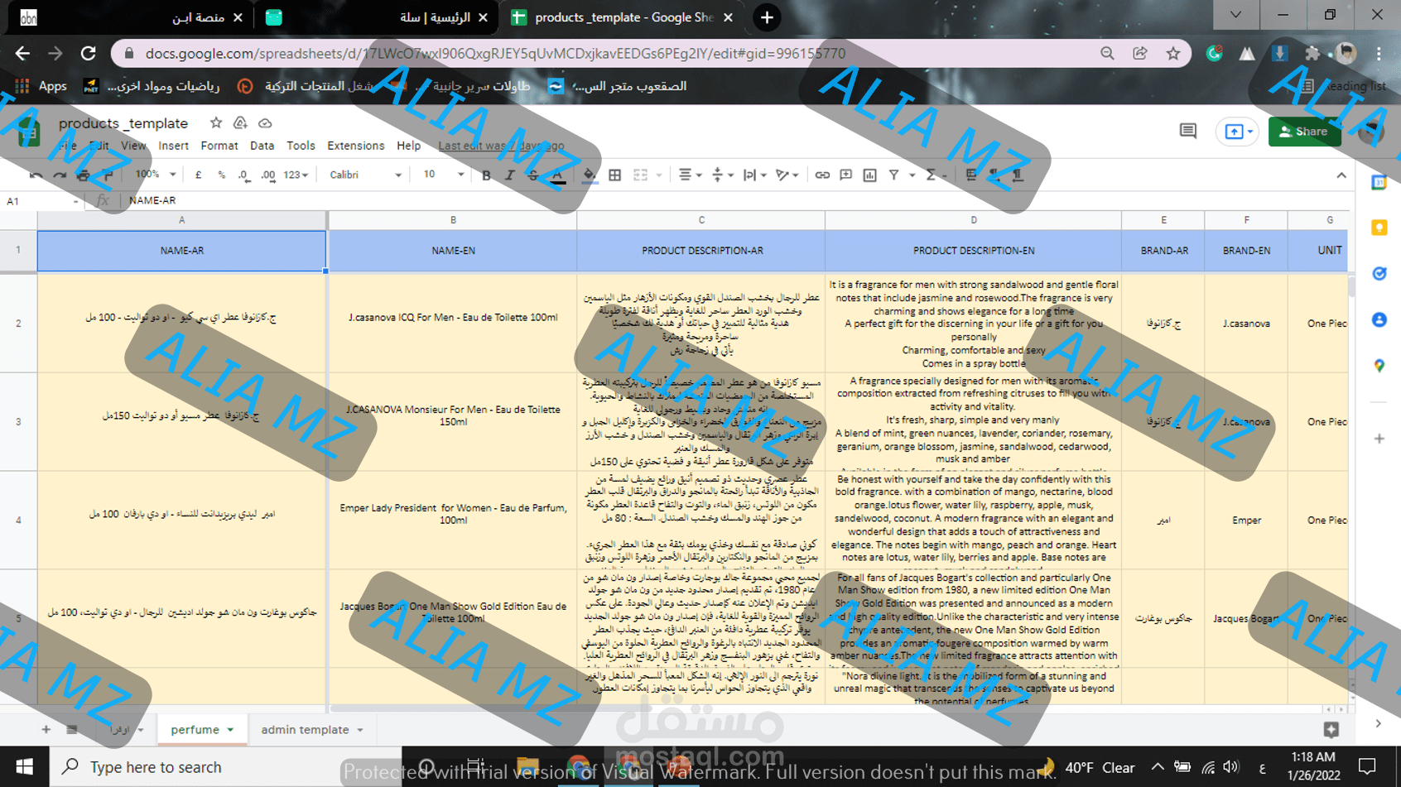Viewport: 1401px width, 787px height.
Task: Open the Tools menu
Action: coord(301,146)
